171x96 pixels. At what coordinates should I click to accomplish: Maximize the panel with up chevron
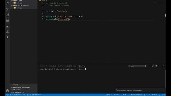(160, 66)
